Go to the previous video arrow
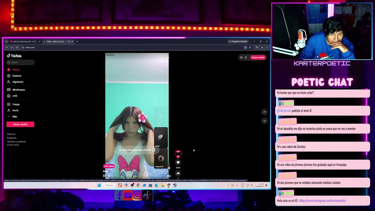This screenshot has width=375, height=211. pos(264,112)
